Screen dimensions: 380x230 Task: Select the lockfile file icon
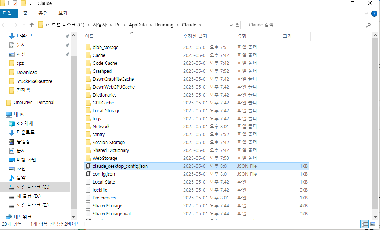(88, 190)
